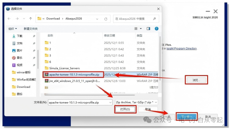
Task: Expand the address bar history dropdown
Action: [97, 19]
